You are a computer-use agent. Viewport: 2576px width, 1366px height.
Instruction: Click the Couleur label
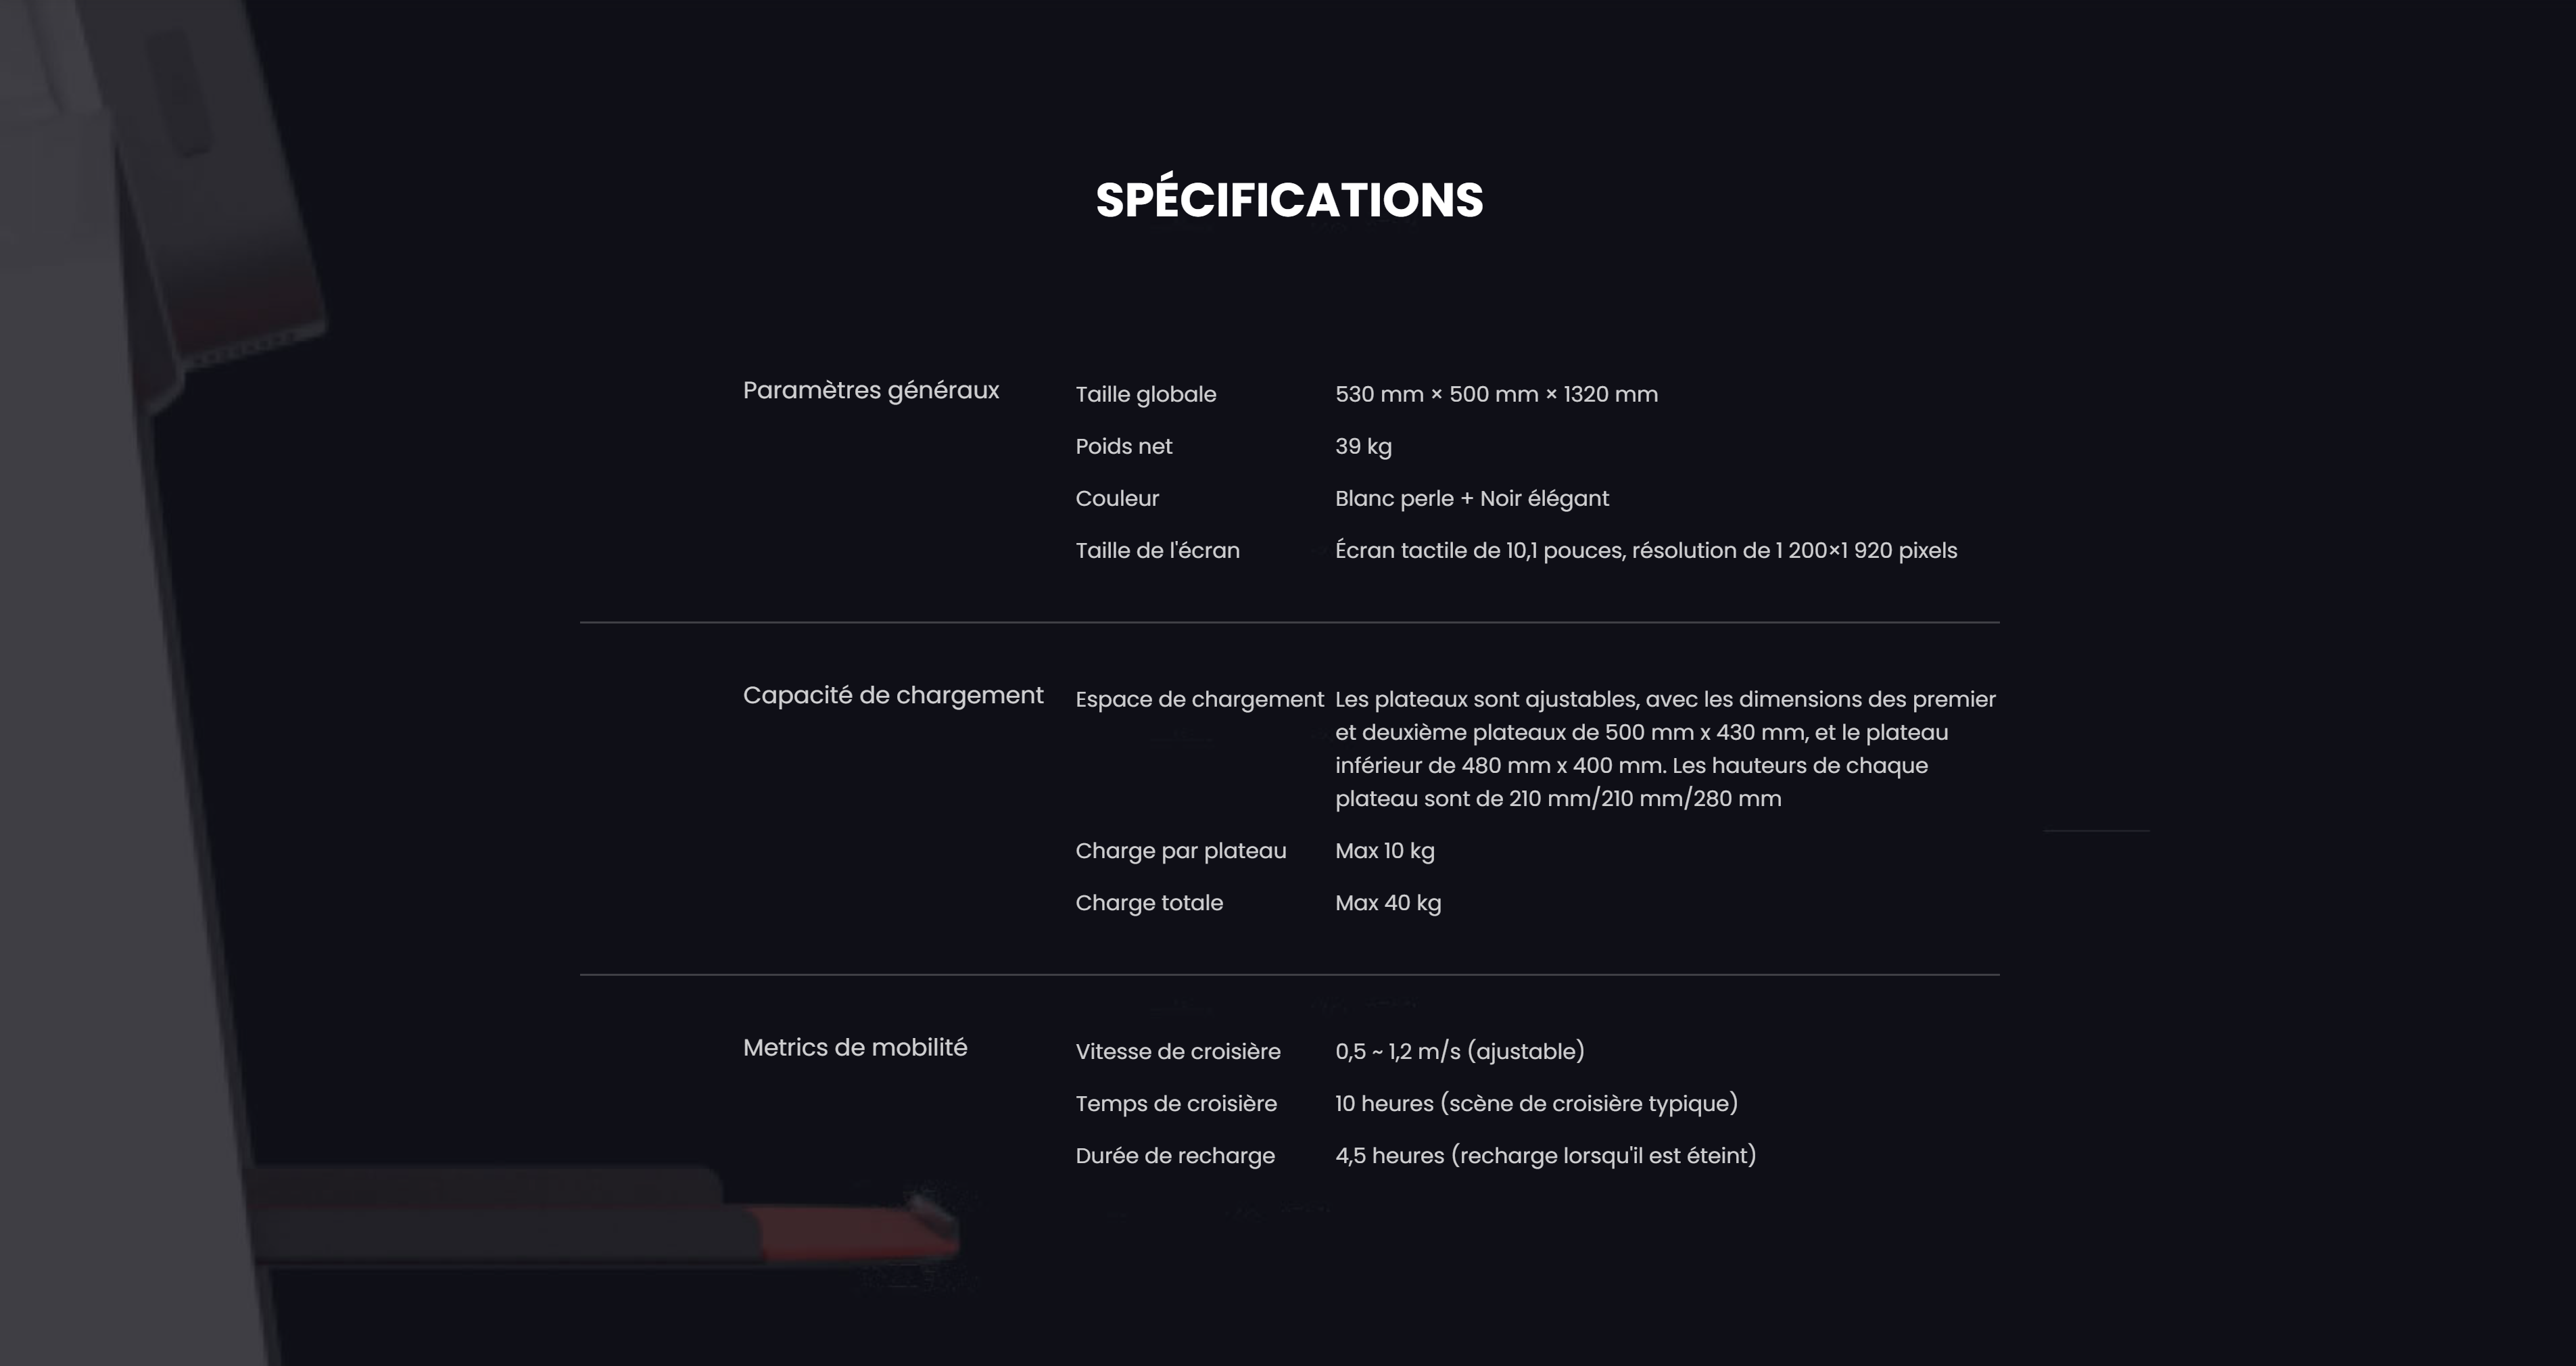point(1116,498)
